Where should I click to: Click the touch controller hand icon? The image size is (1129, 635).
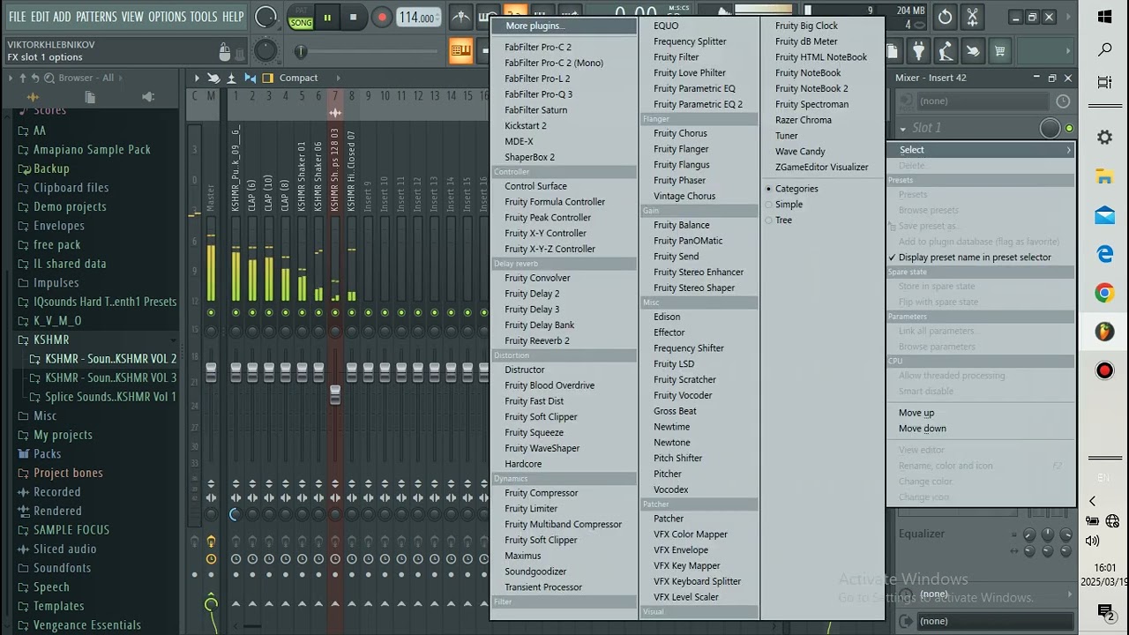(x=973, y=51)
